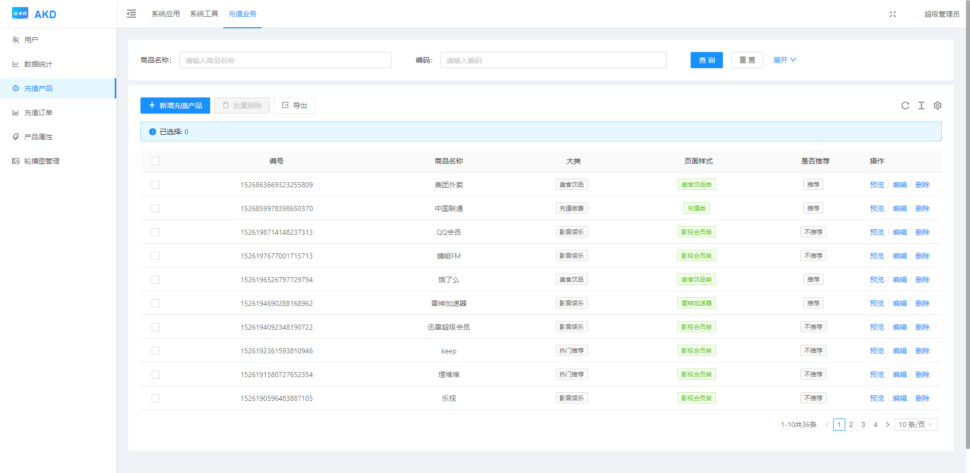Click the info icon in selection banner
This screenshot has width=970, height=473.
153,132
